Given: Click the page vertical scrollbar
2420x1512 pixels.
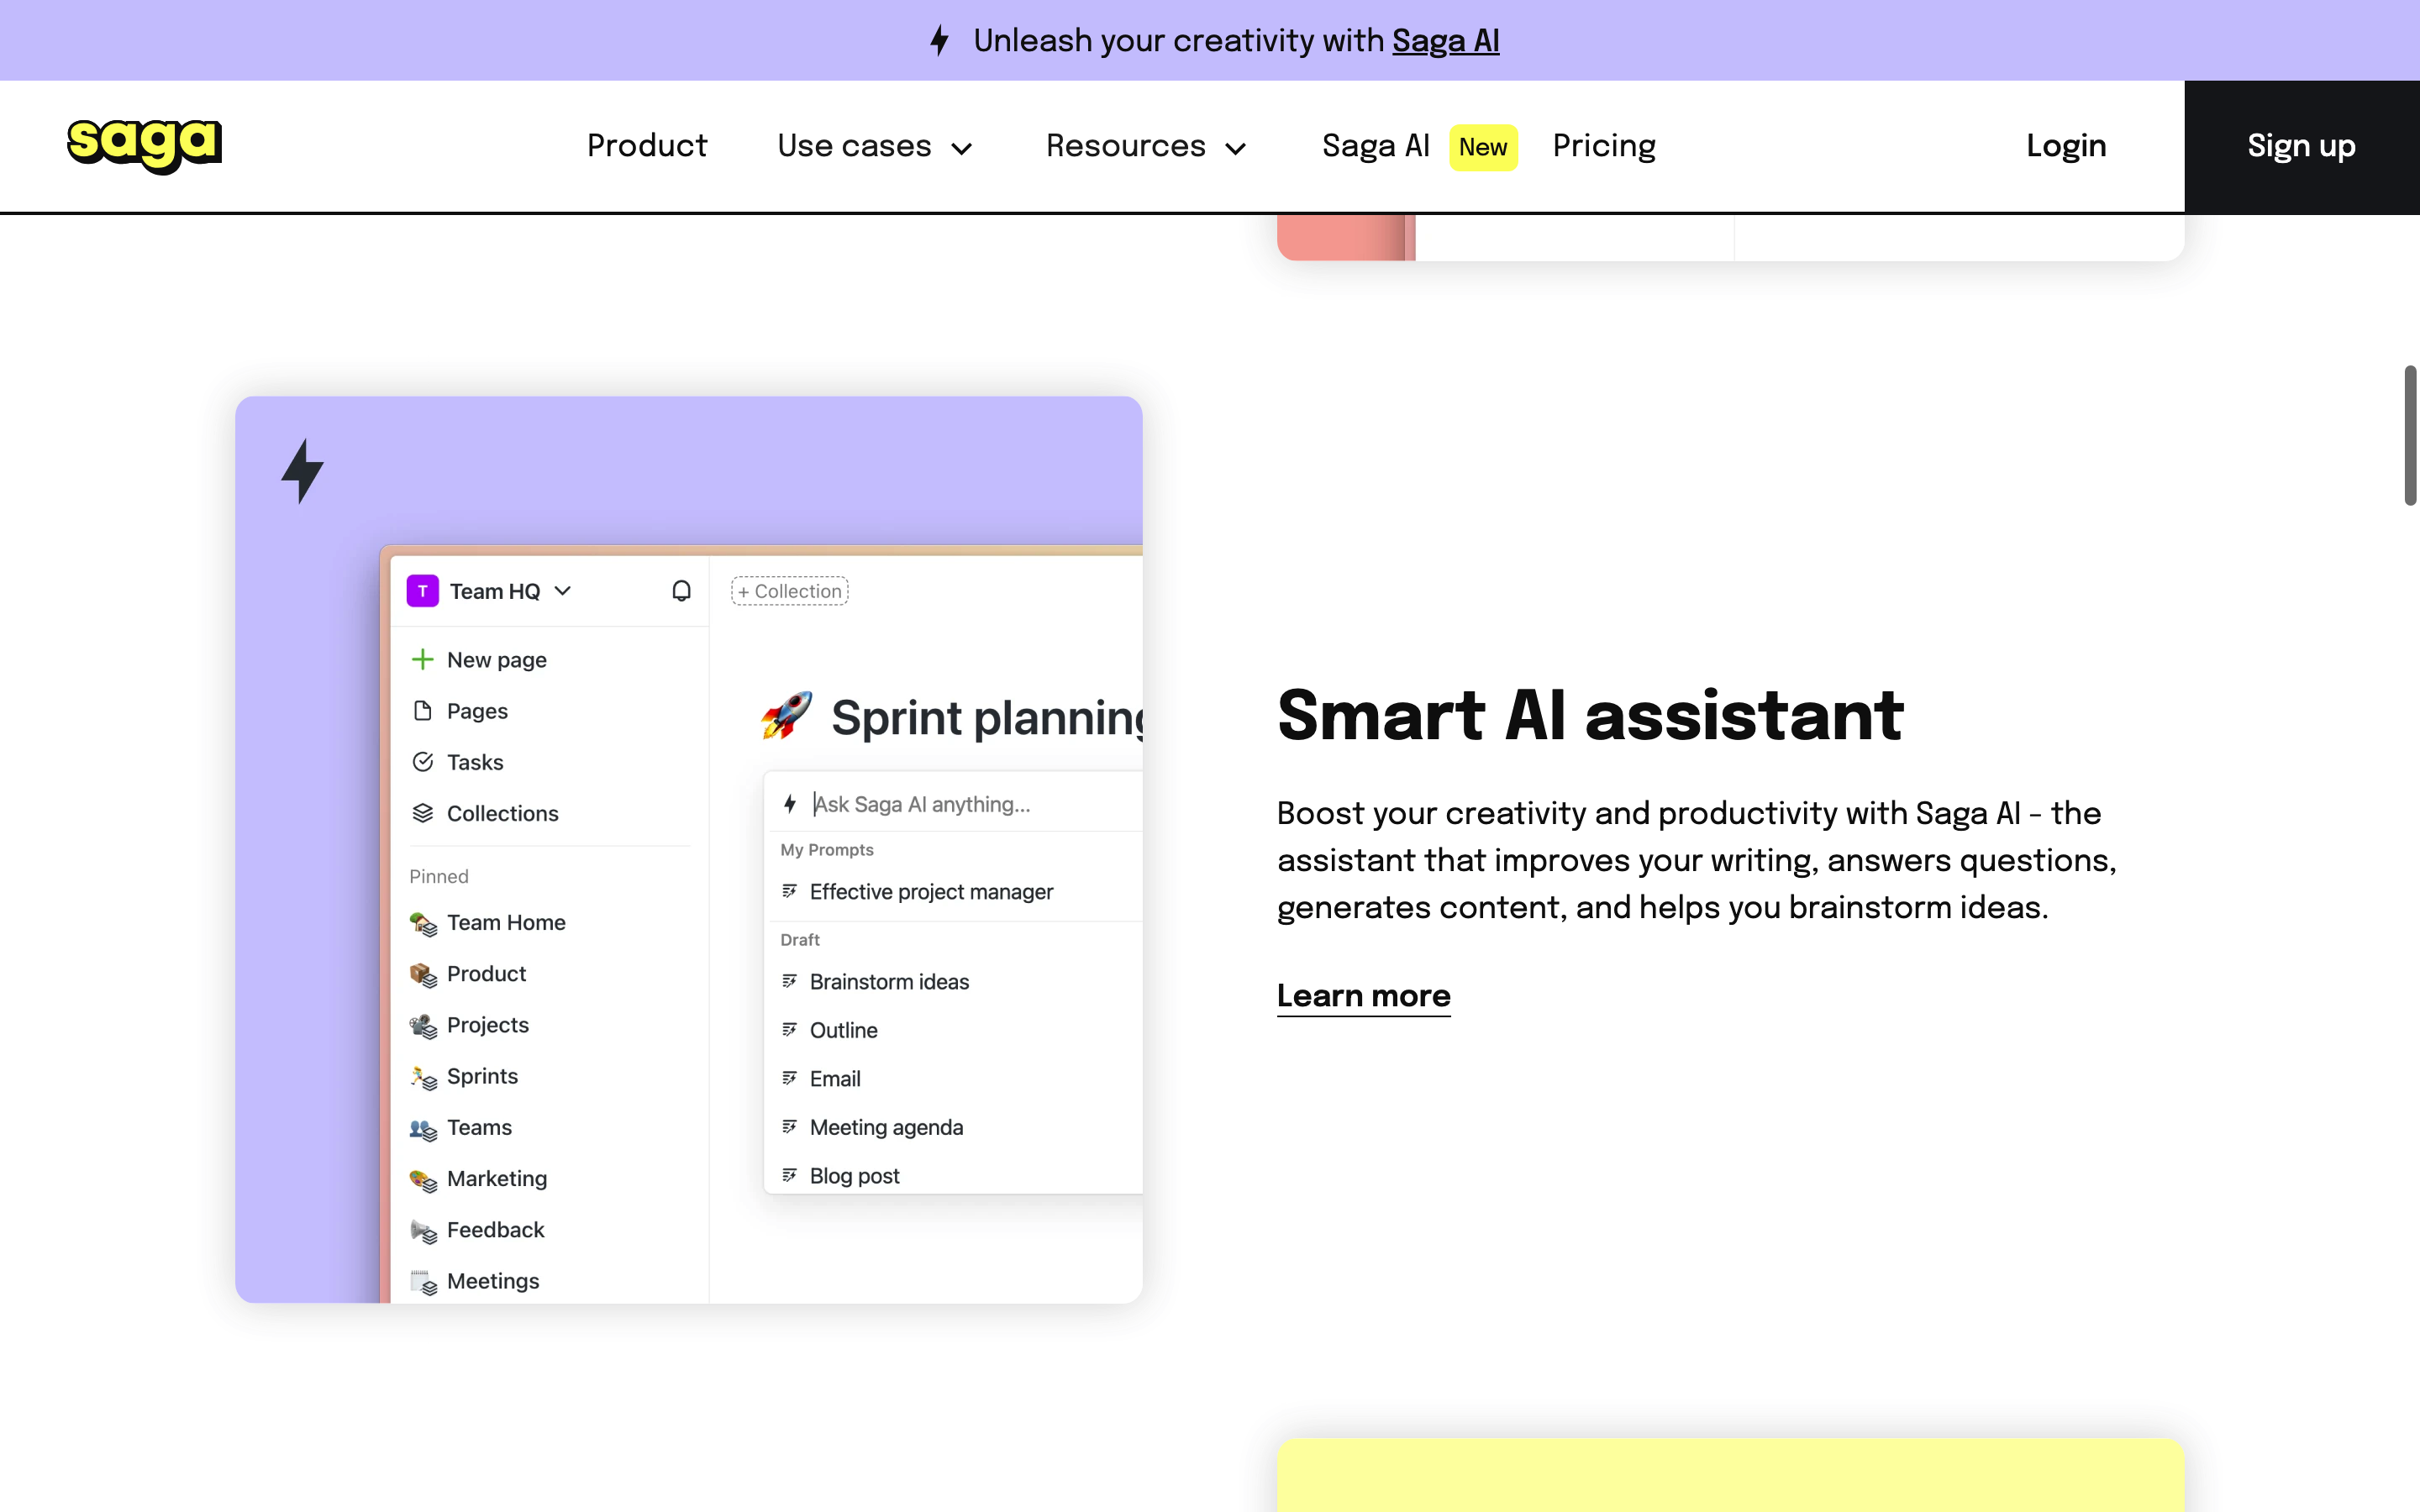Looking at the screenshot, I should click(2410, 436).
